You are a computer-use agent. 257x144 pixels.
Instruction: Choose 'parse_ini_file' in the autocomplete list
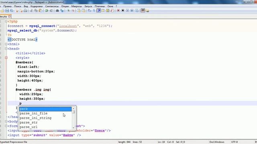coord(45,113)
